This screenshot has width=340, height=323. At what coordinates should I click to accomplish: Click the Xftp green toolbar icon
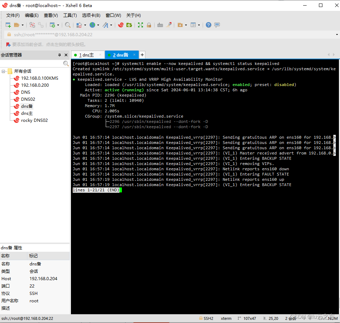click(129, 25)
